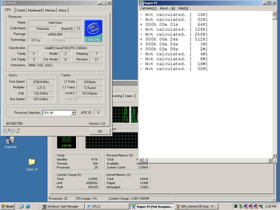Screen dimensions: 280x210
Task: Click the Instructions field MMX, SSE, SSE2
Action: click(x=66, y=65)
